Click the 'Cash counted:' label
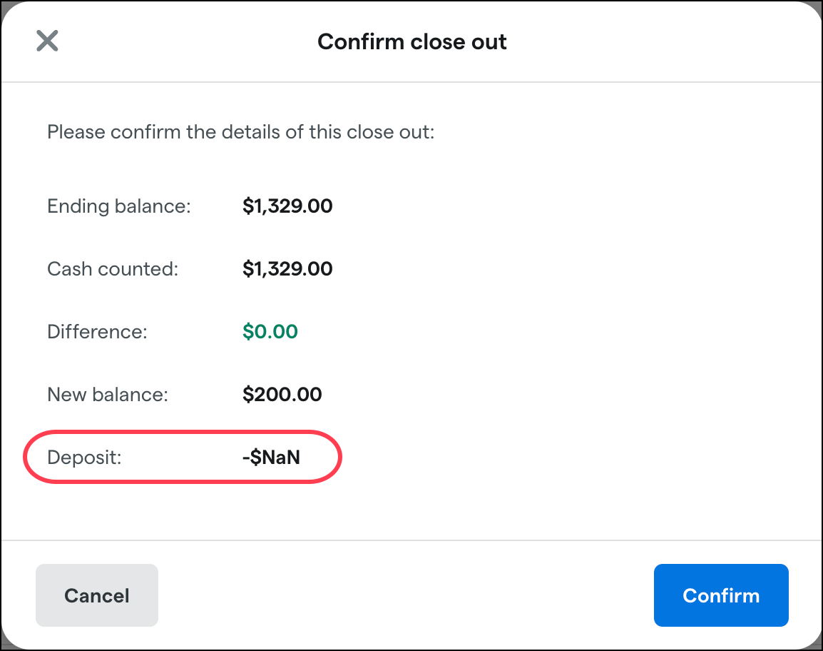 (113, 268)
